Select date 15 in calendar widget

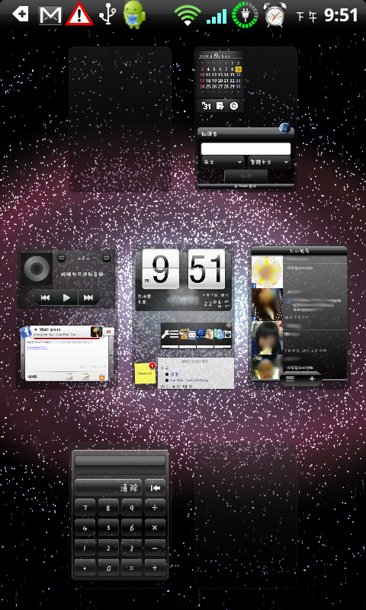click(233, 75)
